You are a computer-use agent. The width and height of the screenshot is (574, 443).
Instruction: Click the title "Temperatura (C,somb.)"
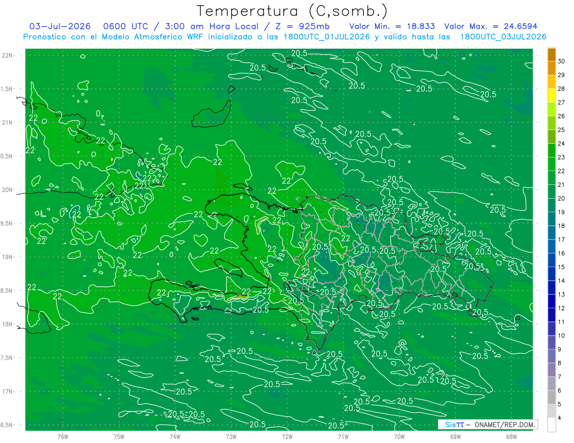[292, 11]
